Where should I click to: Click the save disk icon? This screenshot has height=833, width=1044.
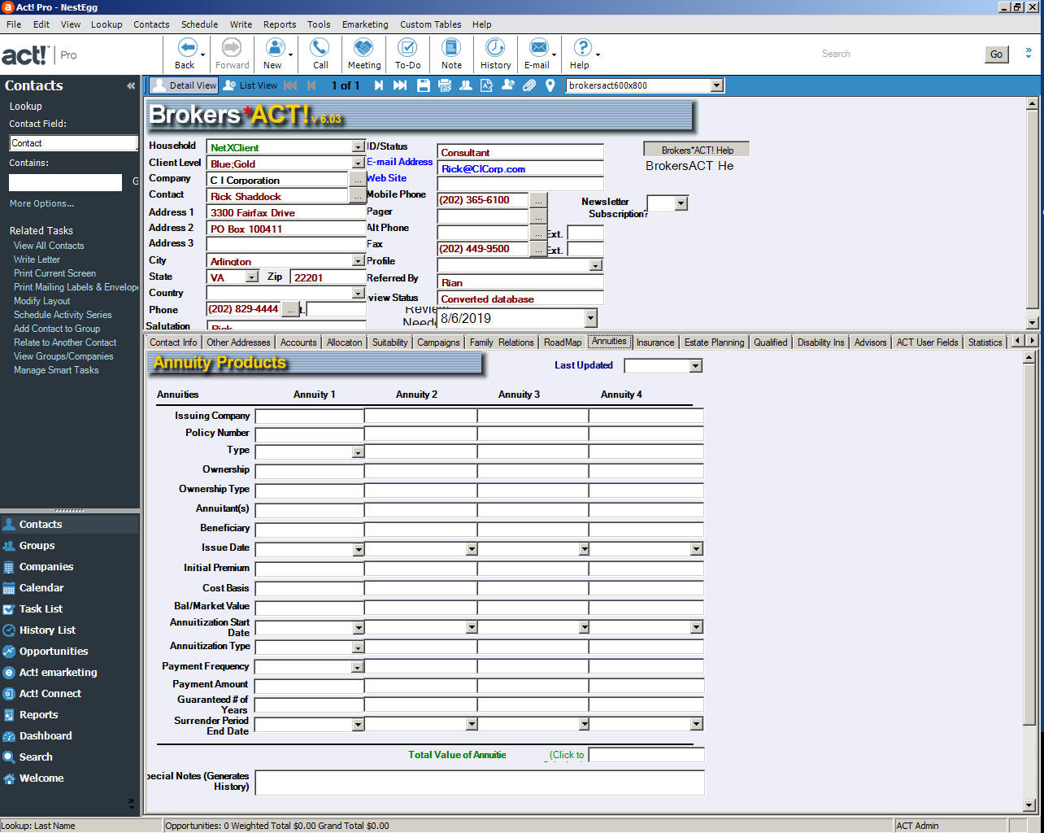coord(424,85)
